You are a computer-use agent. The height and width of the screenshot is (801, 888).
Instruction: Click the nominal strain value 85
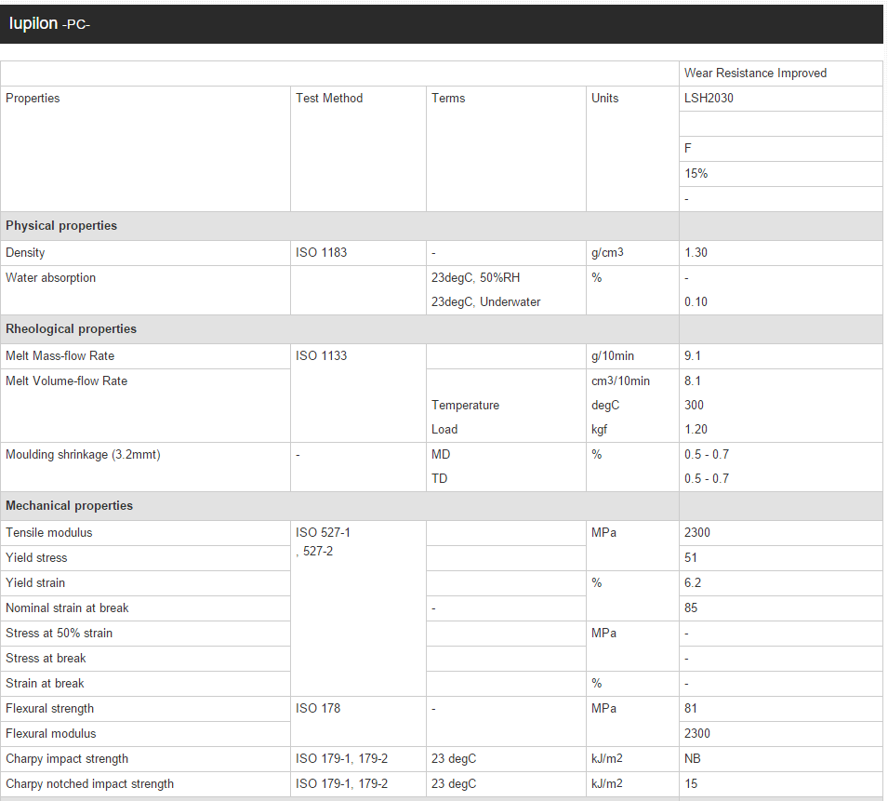(690, 607)
